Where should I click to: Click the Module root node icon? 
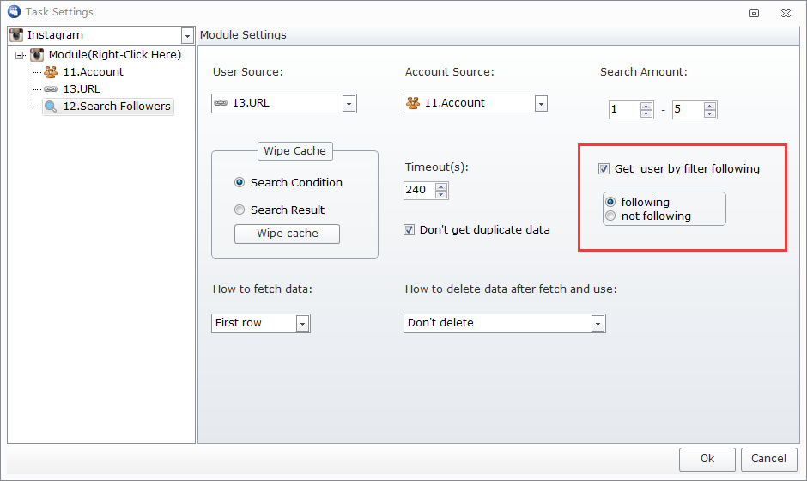pos(37,55)
